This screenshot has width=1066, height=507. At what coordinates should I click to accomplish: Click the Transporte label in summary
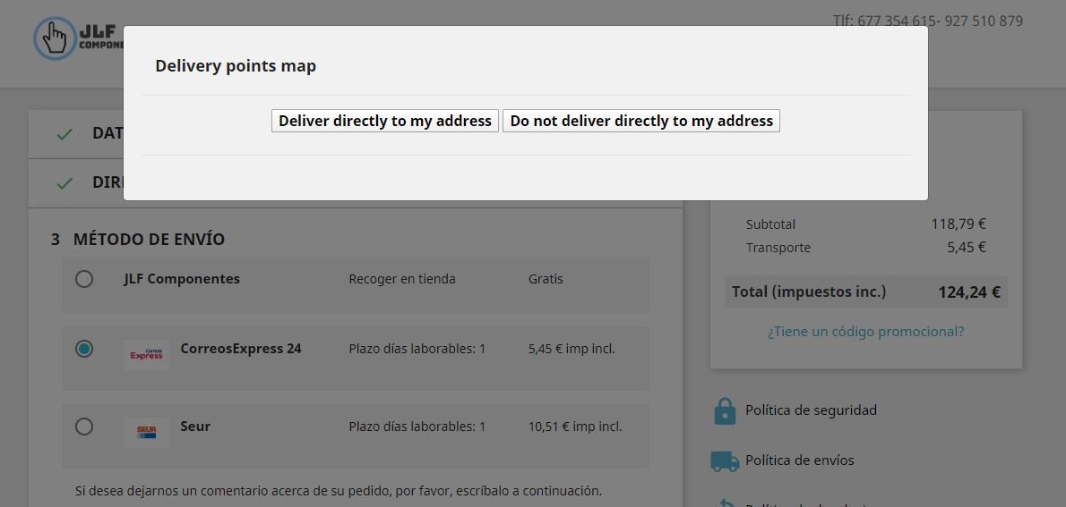(x=778, y=248)
